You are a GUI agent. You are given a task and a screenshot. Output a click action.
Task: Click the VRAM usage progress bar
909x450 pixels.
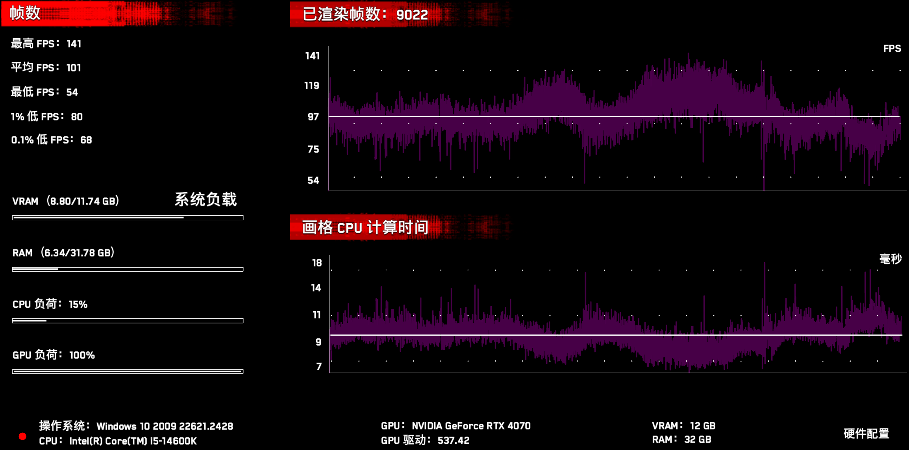pyautogui.click(x=128, y=218)
